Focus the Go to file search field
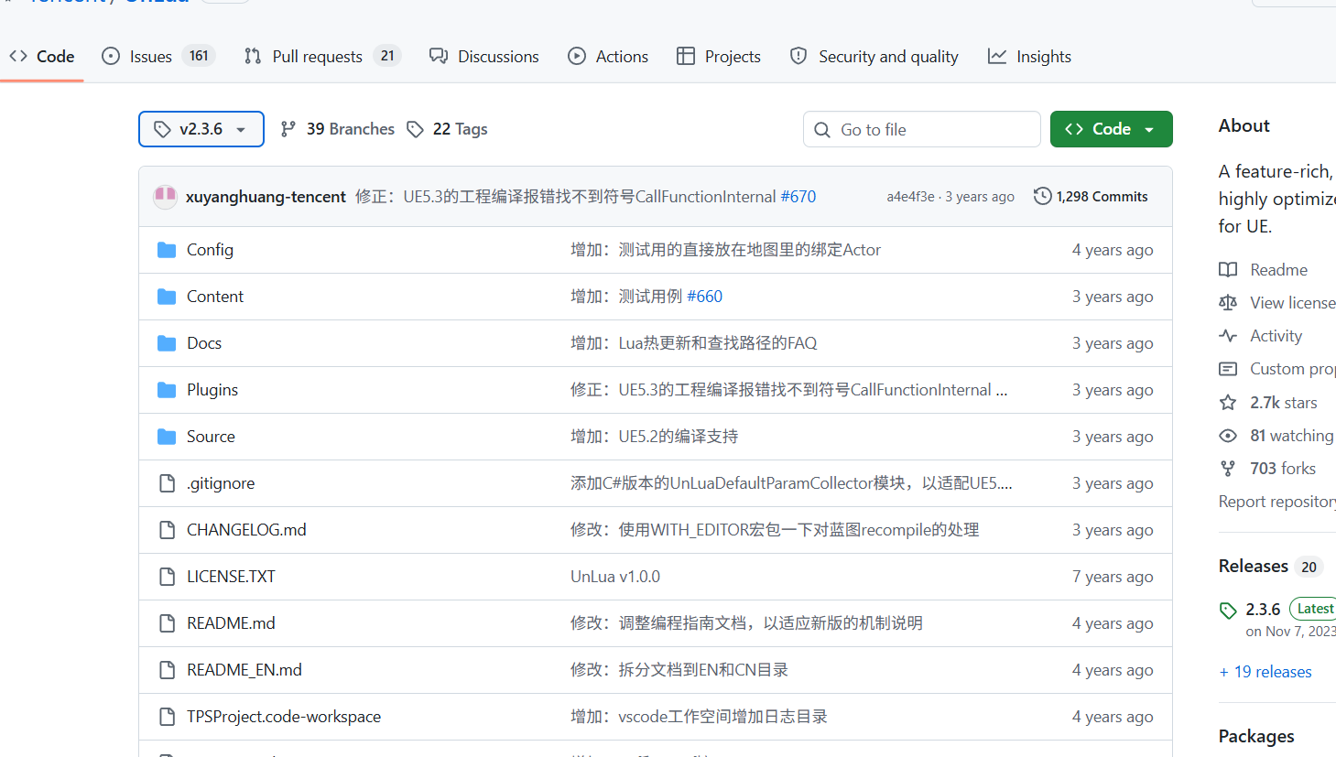The width and height of the screenshot is (1336, 757). click(x=922, y=129)
